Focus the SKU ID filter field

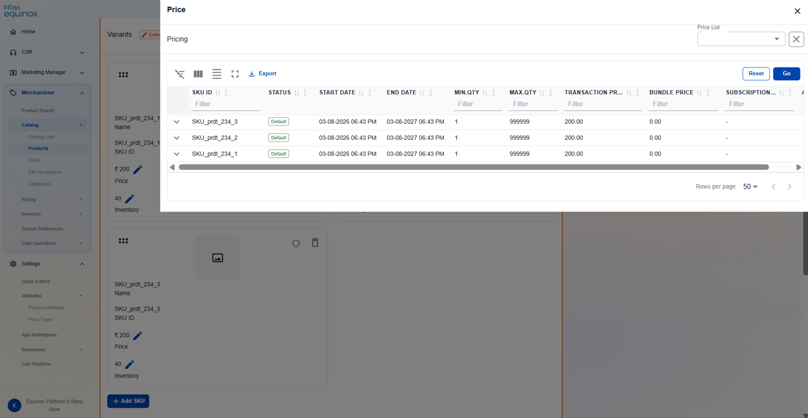226,104
